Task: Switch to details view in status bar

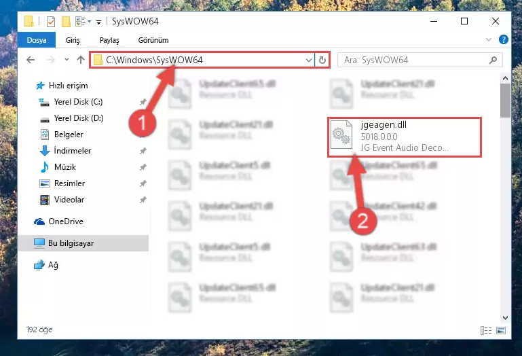Action: (x=486, y=330)
